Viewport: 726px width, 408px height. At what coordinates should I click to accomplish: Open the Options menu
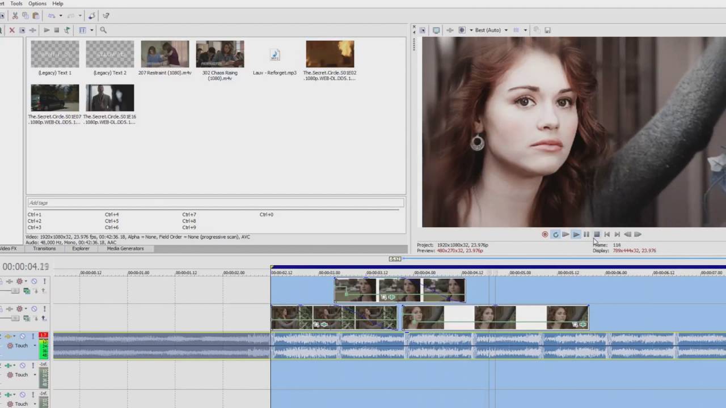click(x=37, y=3)
